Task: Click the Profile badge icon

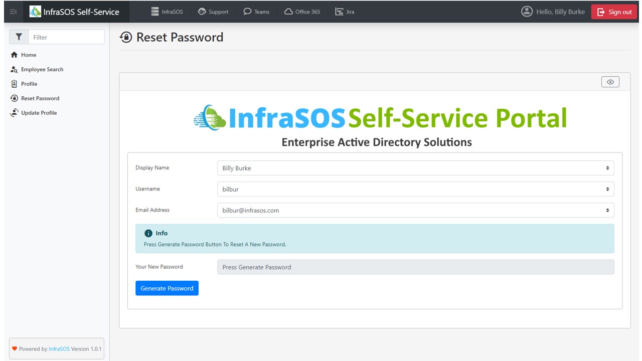Action: tap(14, 84)
